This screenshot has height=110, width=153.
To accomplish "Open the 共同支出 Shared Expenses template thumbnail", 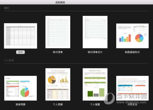I will coord(132,88).
